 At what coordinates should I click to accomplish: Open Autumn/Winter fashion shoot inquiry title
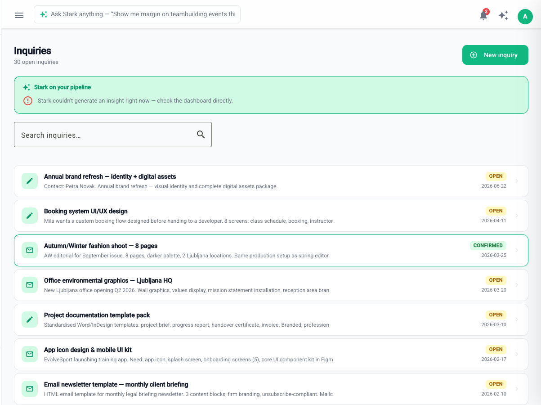[x=101, y=246]
